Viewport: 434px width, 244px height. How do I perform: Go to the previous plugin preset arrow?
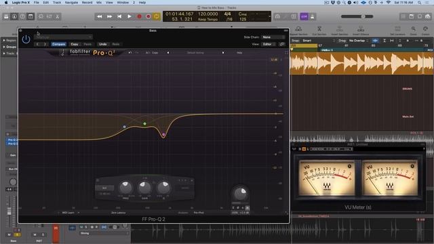[38, 44]
